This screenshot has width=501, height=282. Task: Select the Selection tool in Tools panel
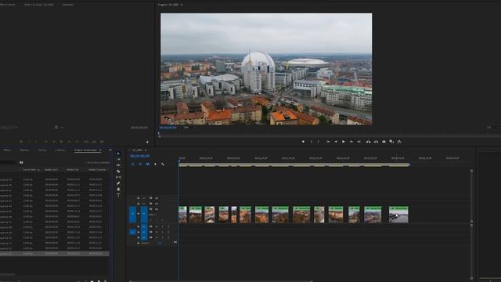[x=118, y=154]
